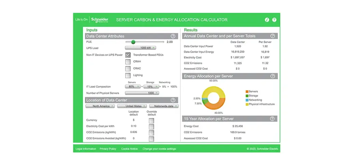Screen dimensions: 354x165
Task: Click Data Center Input Energy value 16,819,200
Action: coord(237,52)
